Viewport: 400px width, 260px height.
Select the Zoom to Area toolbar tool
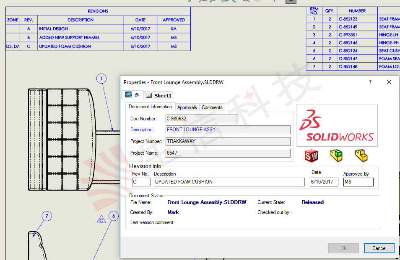pyautogui.click(x=200, y=2)
